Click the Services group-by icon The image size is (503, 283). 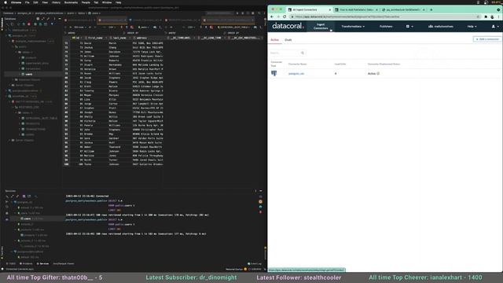tap(24, 196)
